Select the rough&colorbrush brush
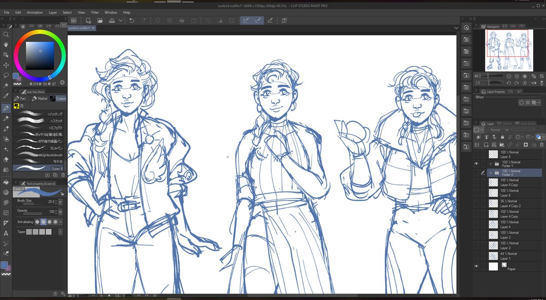This screenshot has width=546, height=300. pos(39,155)
